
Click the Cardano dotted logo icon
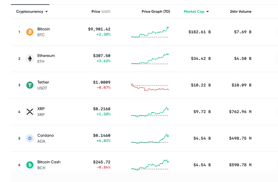coord(30,138)
